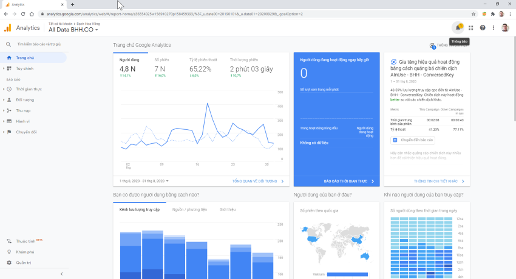Expand Tùy chỉnh sidebar section
This screenshot has height=279, width=516.
point(4,69)
